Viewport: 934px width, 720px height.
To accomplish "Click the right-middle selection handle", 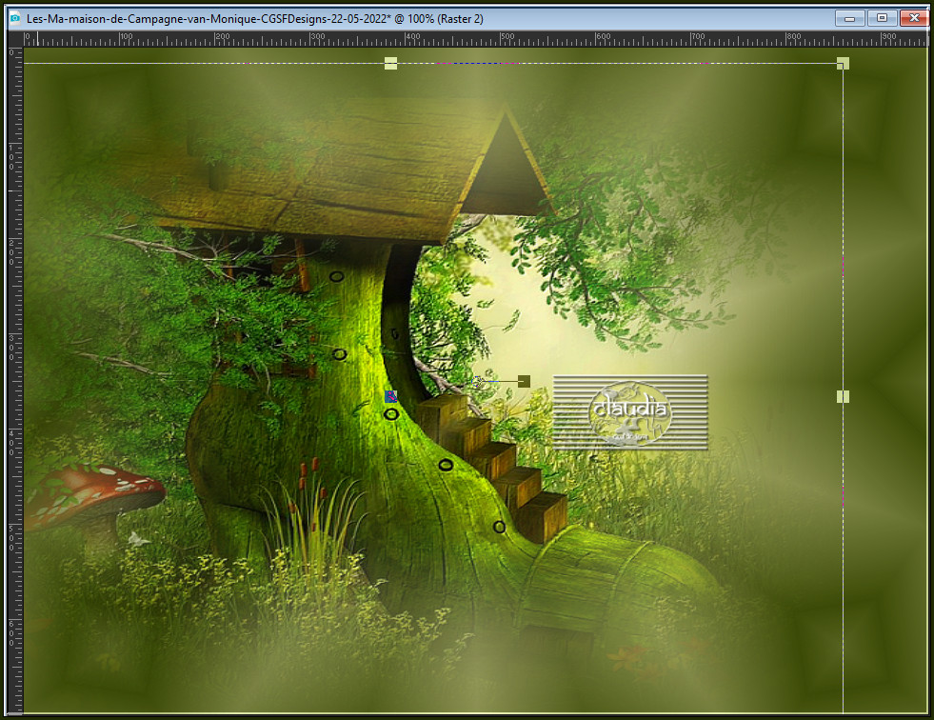I will 843,396.
